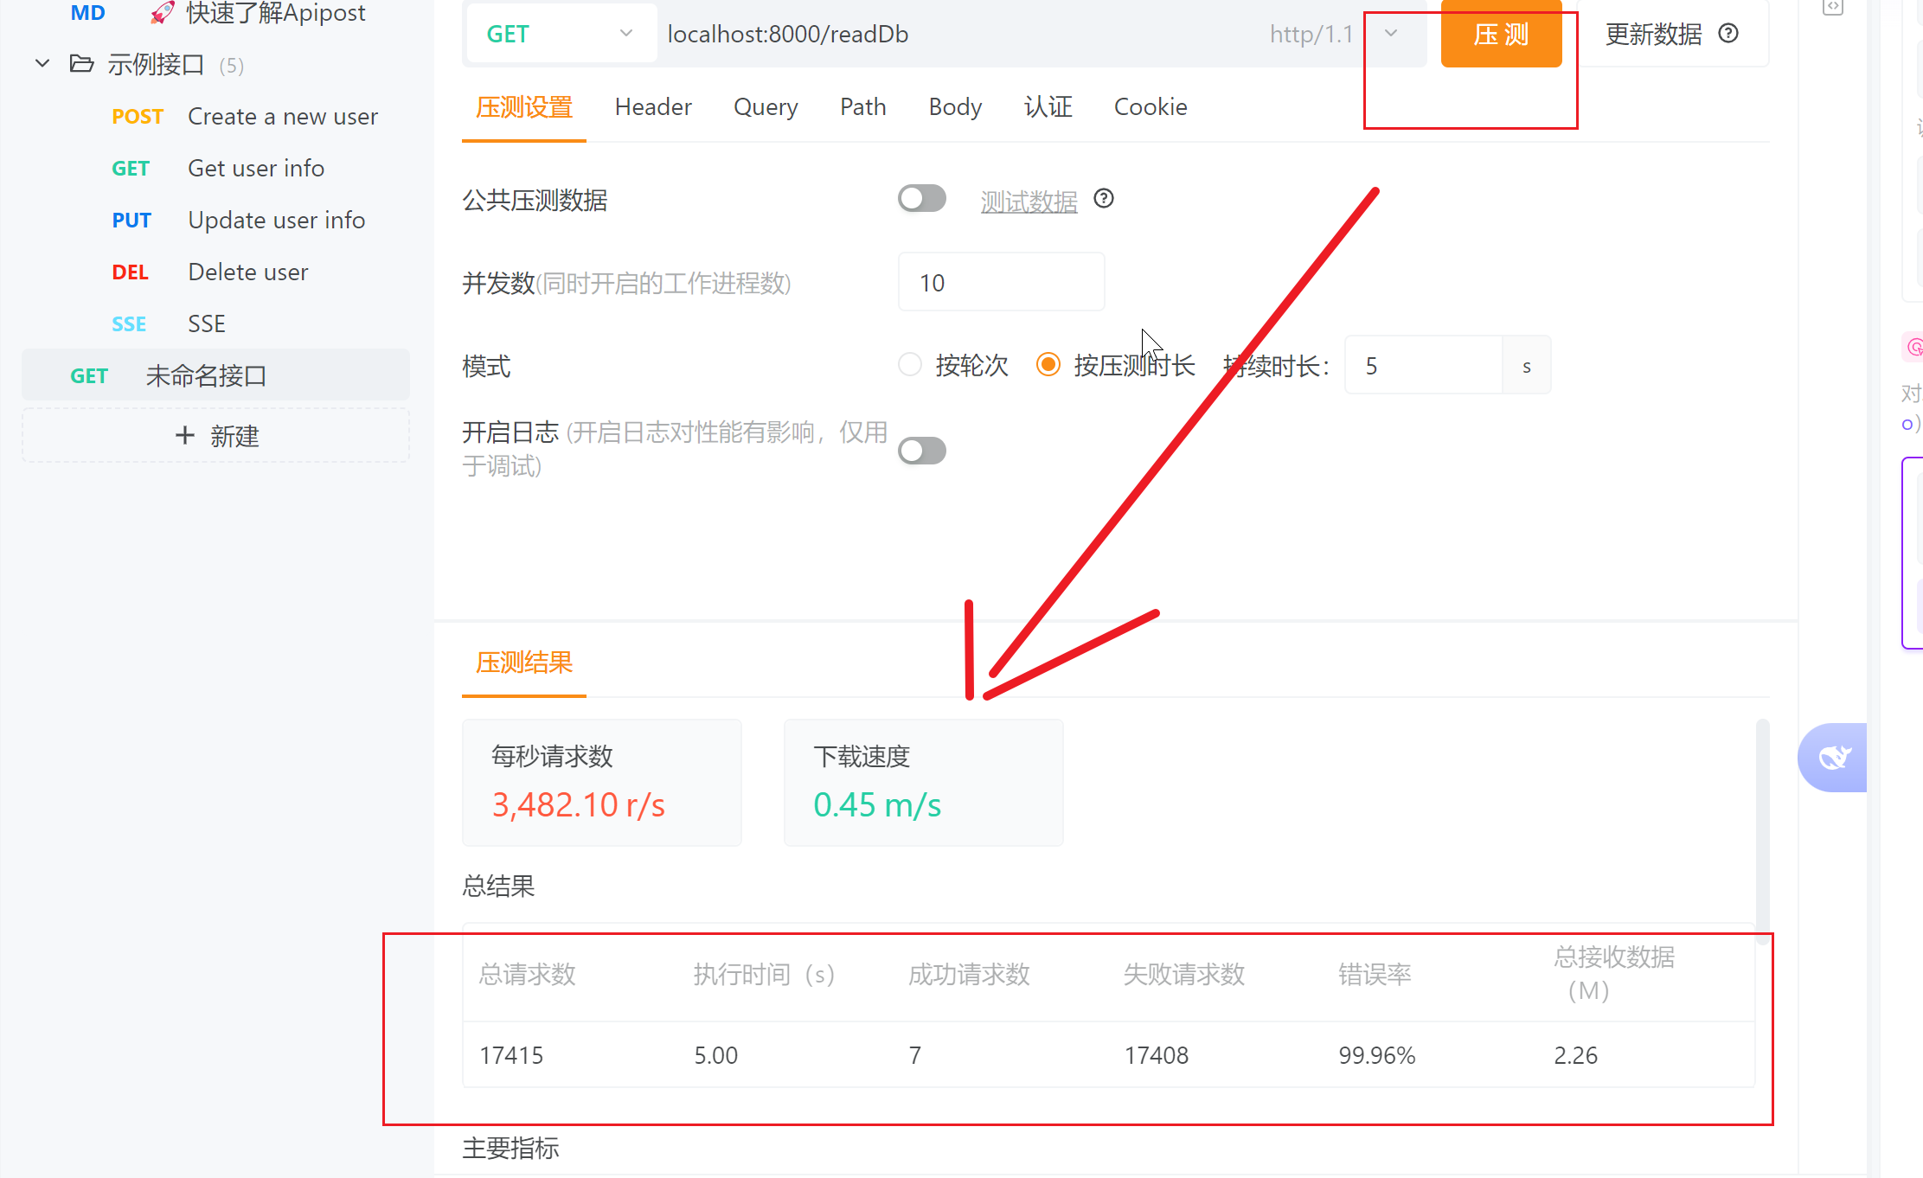
Task: Click the 并发数 input field
Action: (1001, 283)
